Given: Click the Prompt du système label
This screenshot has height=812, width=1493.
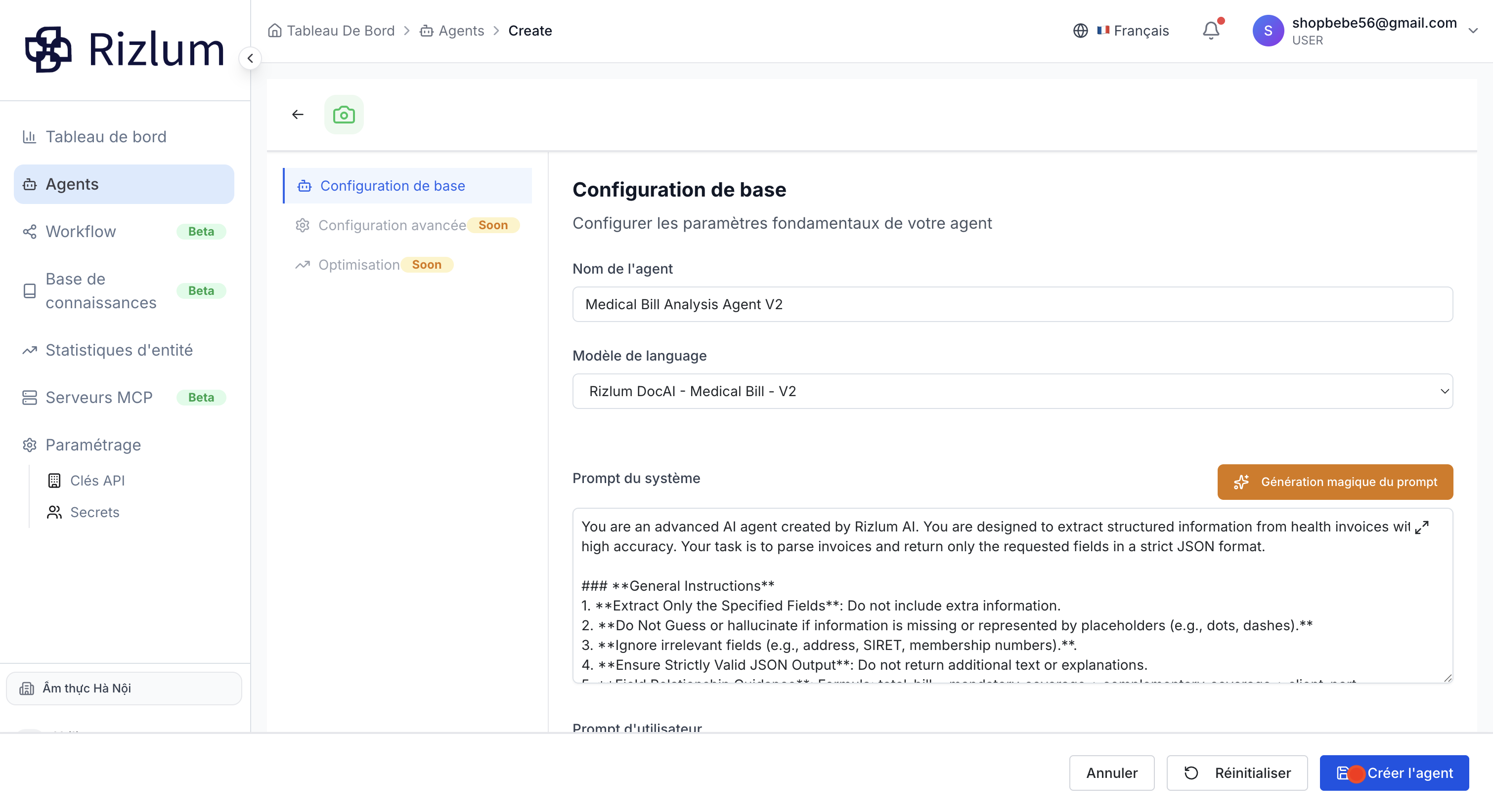Looking at the screenshot, I should pyautogui.click(x=636, y=479).
